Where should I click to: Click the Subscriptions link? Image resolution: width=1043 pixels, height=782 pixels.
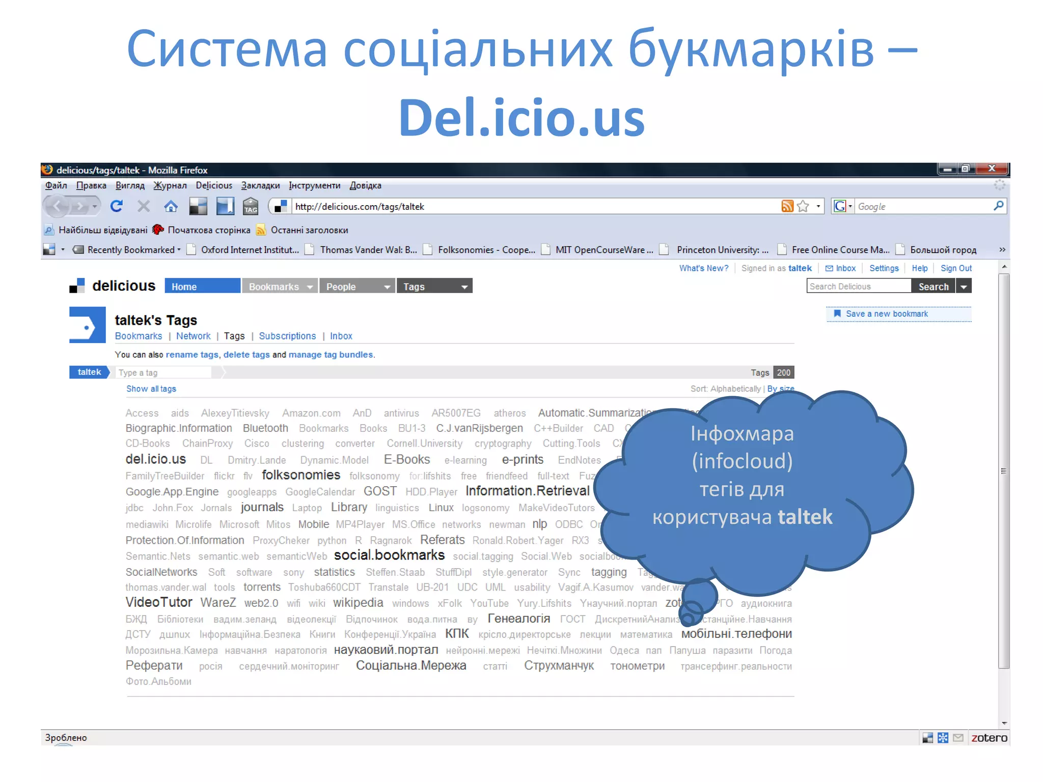pyautogui.click(x=287, y=336)
